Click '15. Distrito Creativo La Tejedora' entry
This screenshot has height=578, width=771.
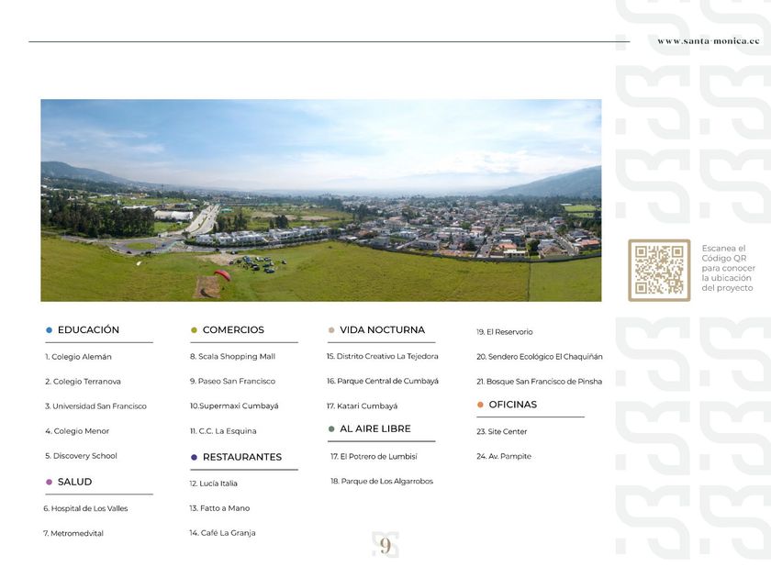coord(382,356)
